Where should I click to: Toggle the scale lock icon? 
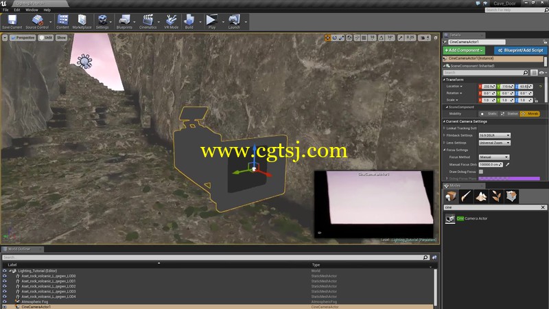pos(536,100)
